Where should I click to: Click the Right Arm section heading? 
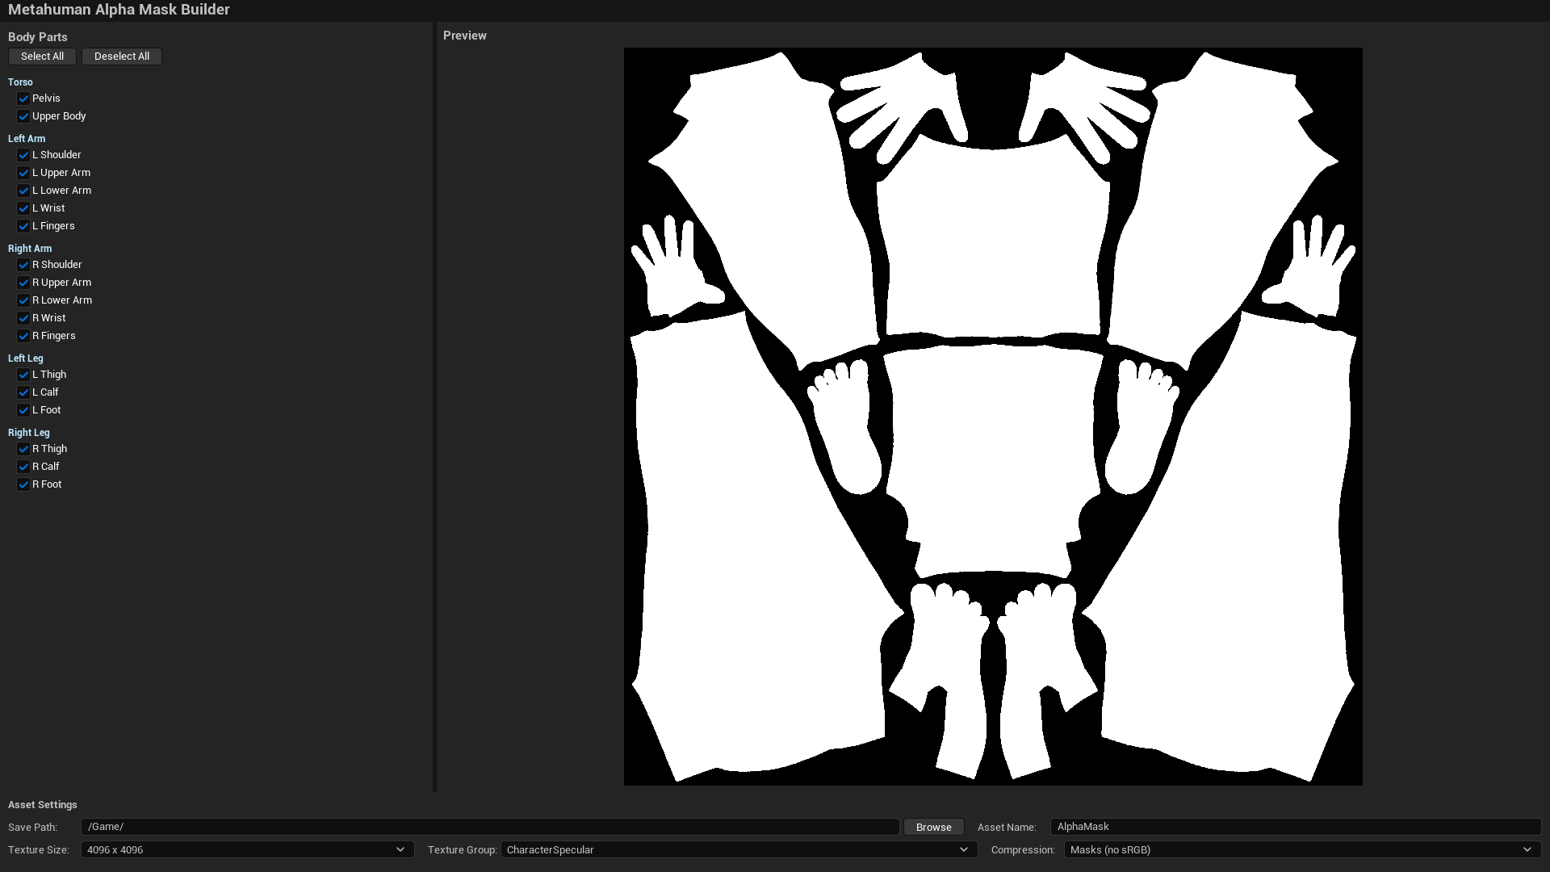30,249
